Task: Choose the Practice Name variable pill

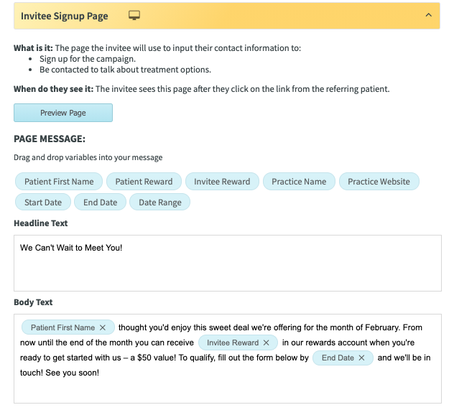Action: tap(299, 182)
